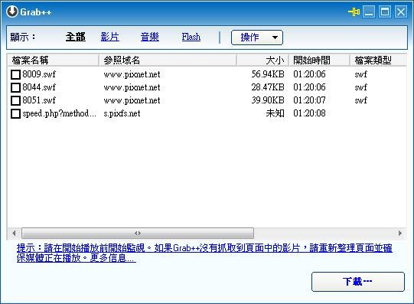Sort by 檔案類型 column header
Image resolution: width=414 pixels, height=304 pixels.
pyautogui.click(x=378, y=60)
